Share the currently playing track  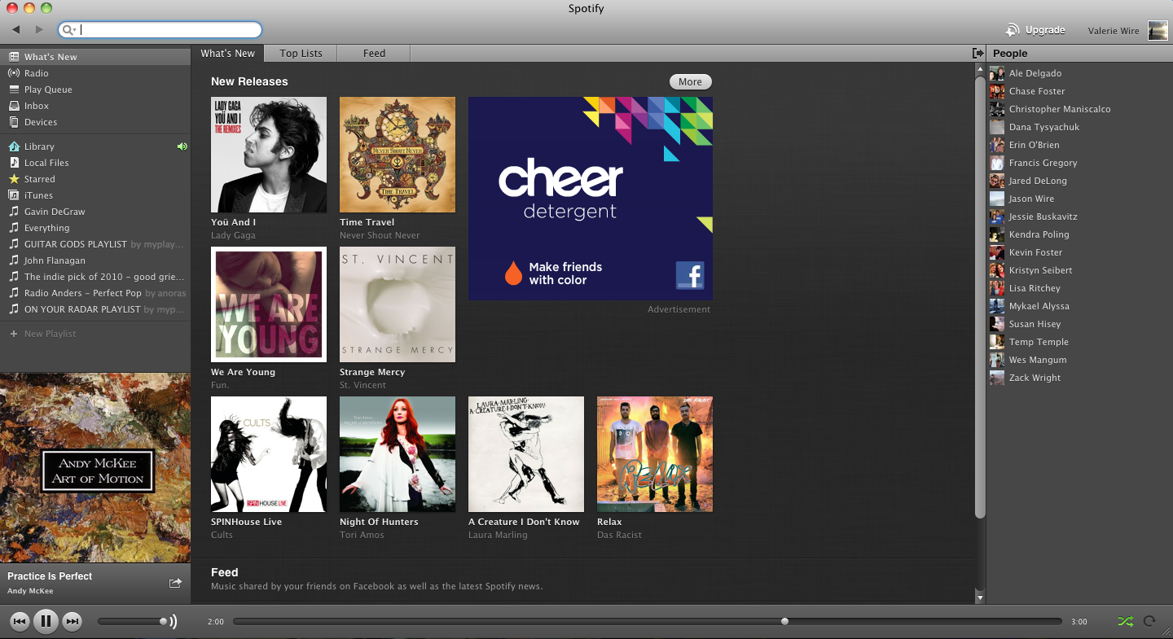coord(175,583)
